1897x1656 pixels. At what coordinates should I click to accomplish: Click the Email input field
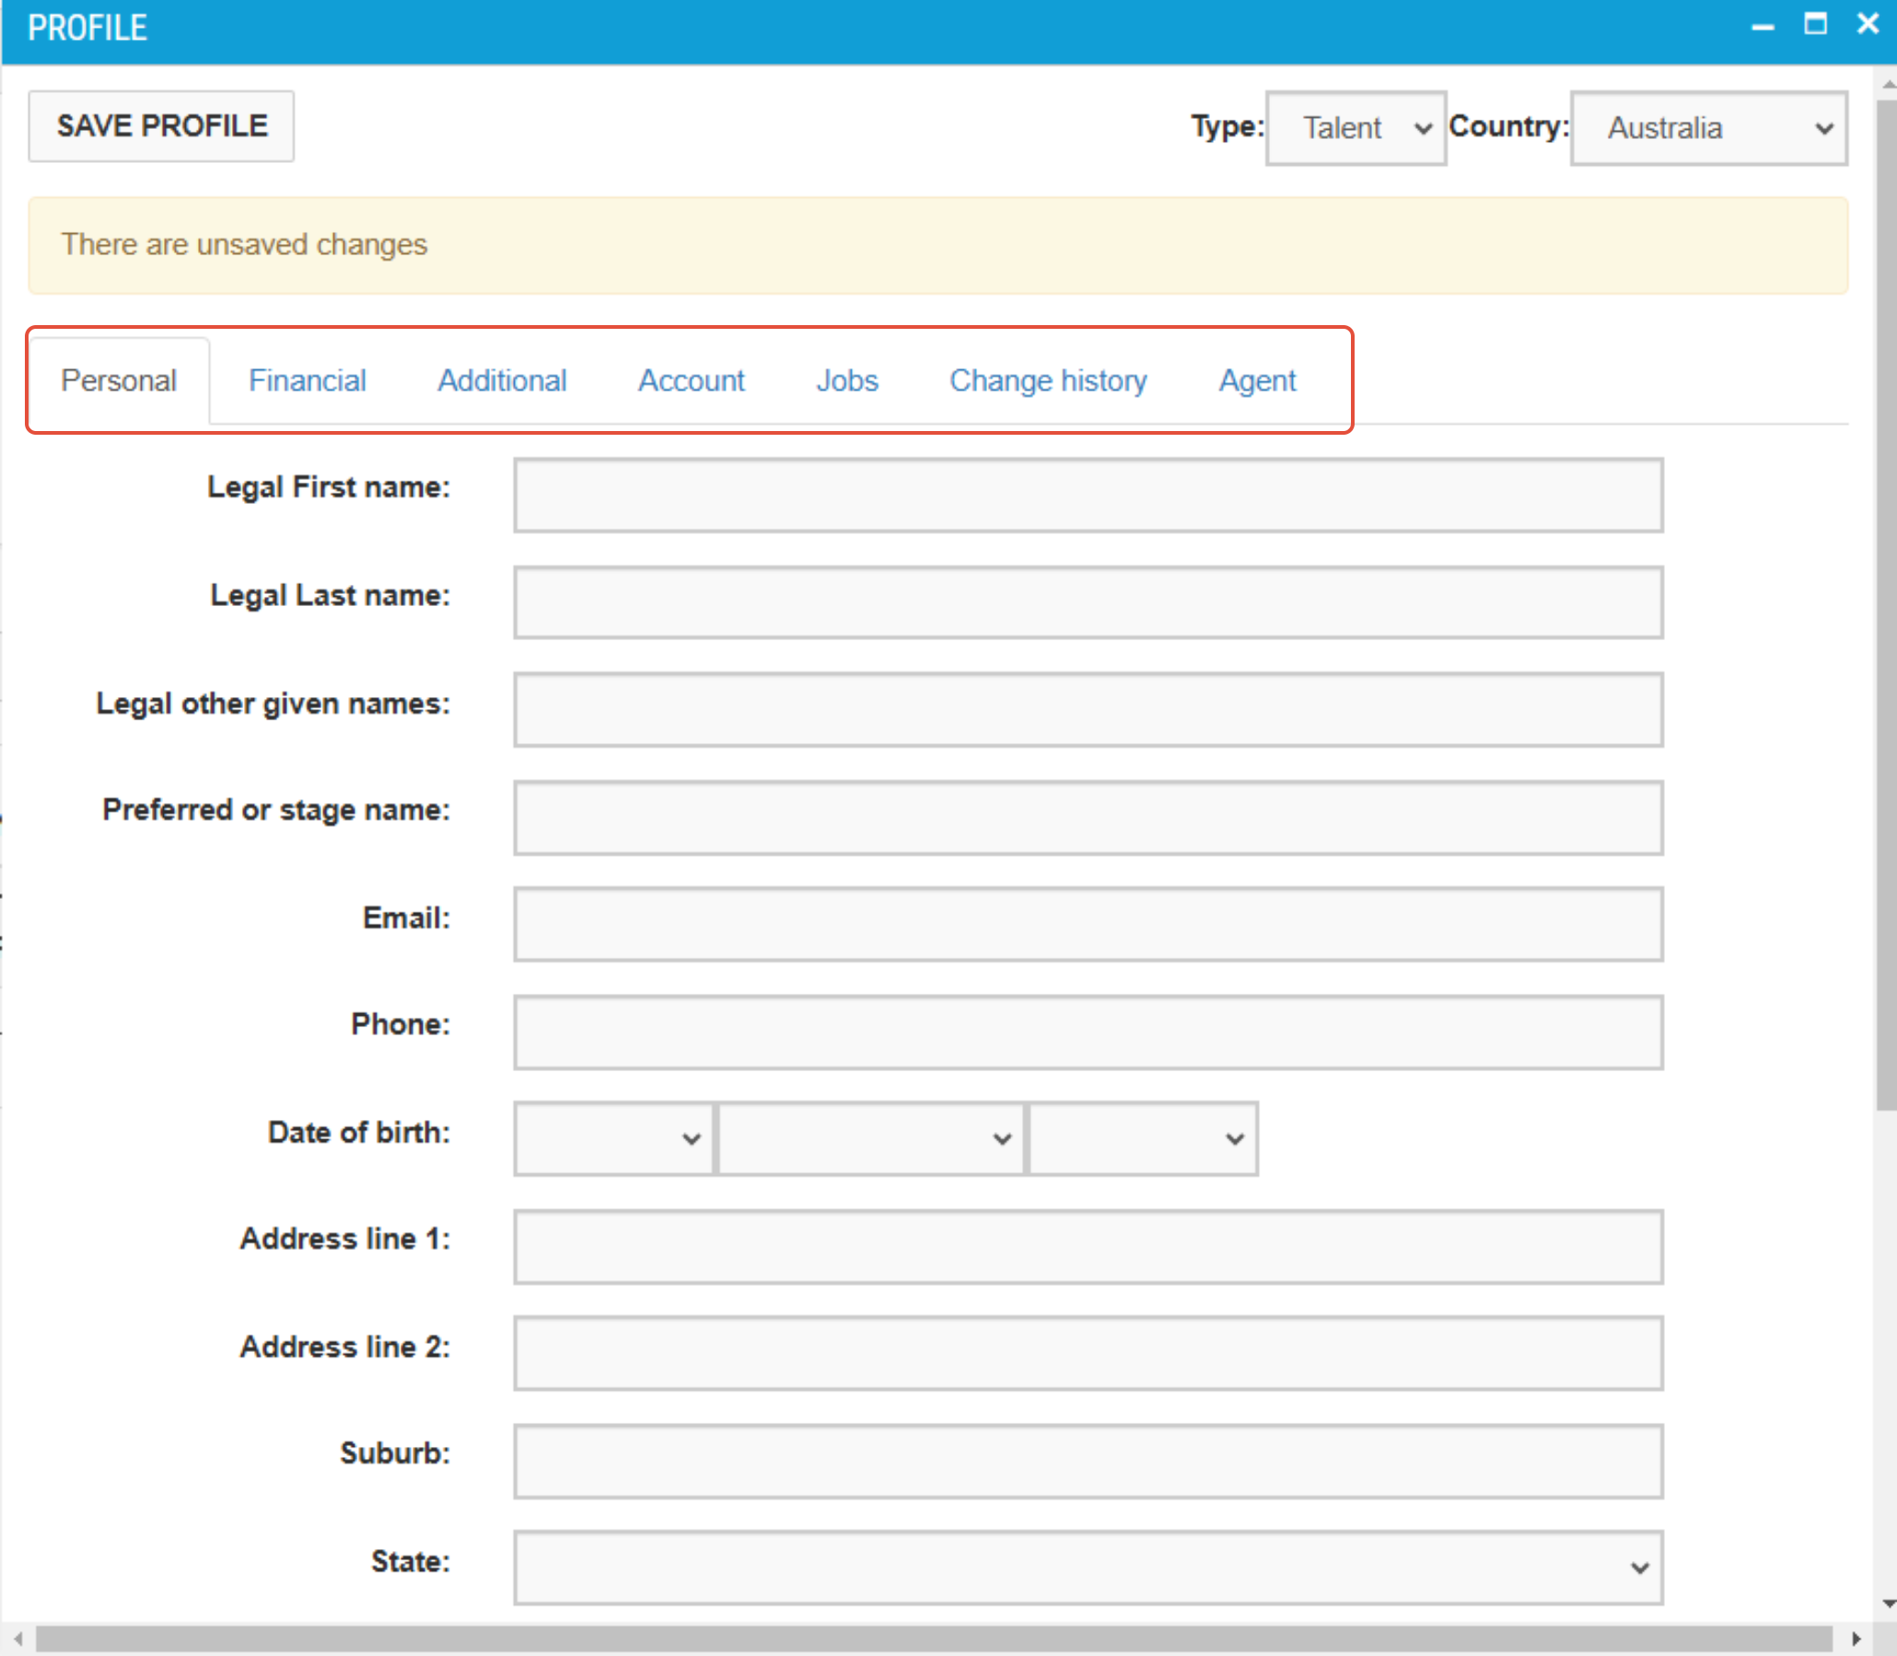pyautogui.click(x=1088, y=924)
